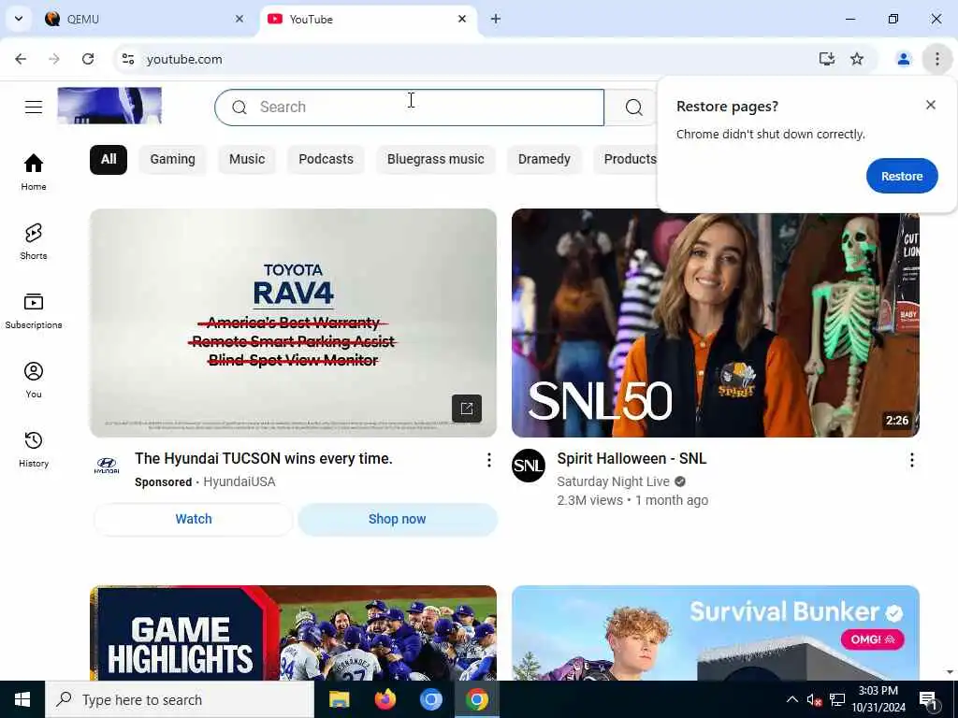This screenshot has width=958, height=718.
Task: Click the search magnifier button
Action: (x=633, y=108)
